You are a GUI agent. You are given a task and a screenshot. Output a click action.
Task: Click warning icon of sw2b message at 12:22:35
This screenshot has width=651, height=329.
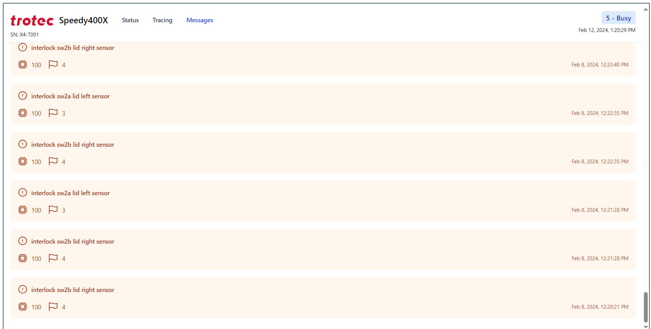click(23, 144)
